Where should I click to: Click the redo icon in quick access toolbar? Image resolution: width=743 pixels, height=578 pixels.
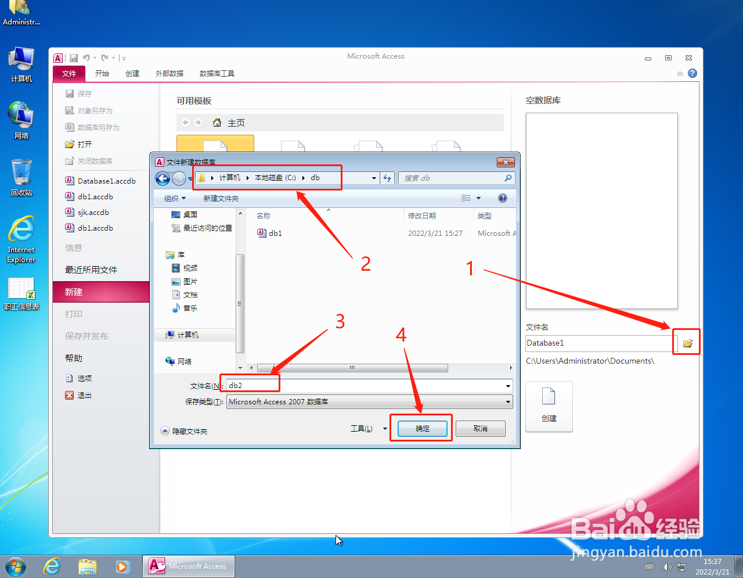(104, 58)
